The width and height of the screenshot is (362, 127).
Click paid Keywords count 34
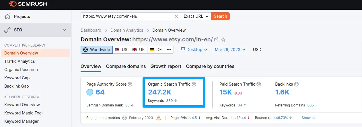click(240, 105)
